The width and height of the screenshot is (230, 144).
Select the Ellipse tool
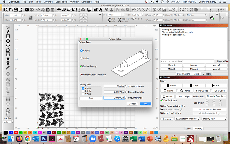point(8,41)
